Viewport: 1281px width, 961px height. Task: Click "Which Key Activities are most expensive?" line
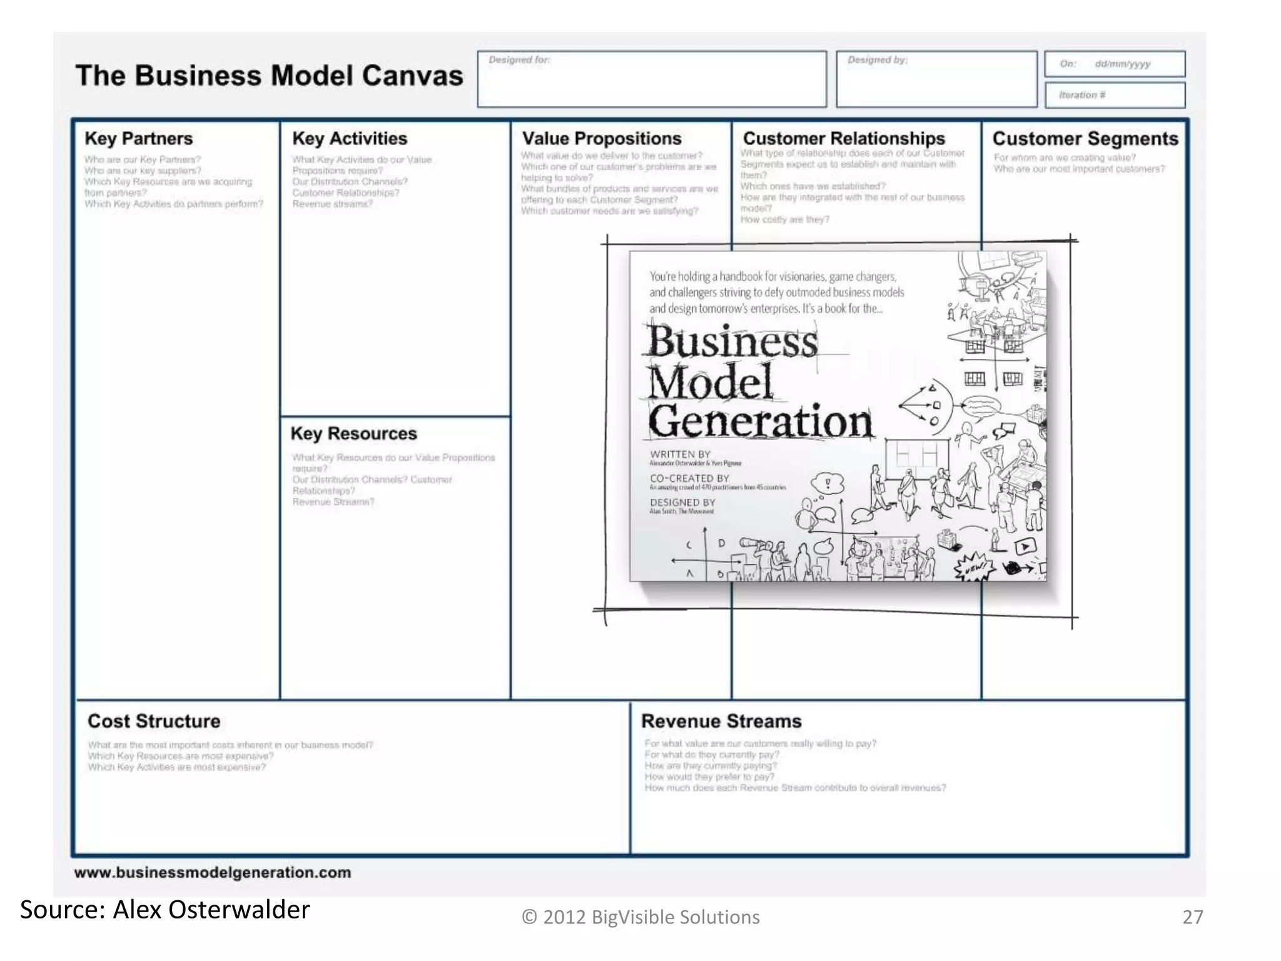coord(177,767)
